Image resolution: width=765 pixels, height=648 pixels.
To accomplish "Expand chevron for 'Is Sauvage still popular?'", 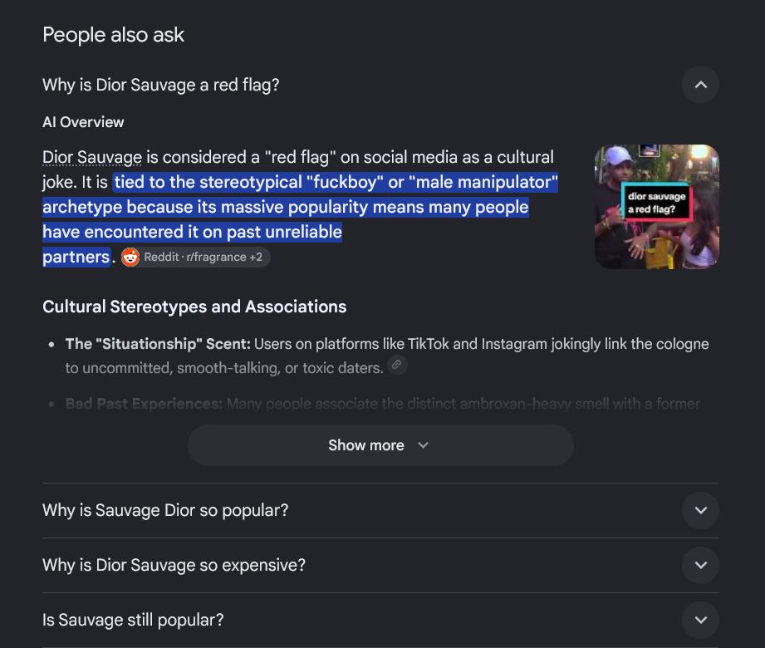I will click(700, 620).
